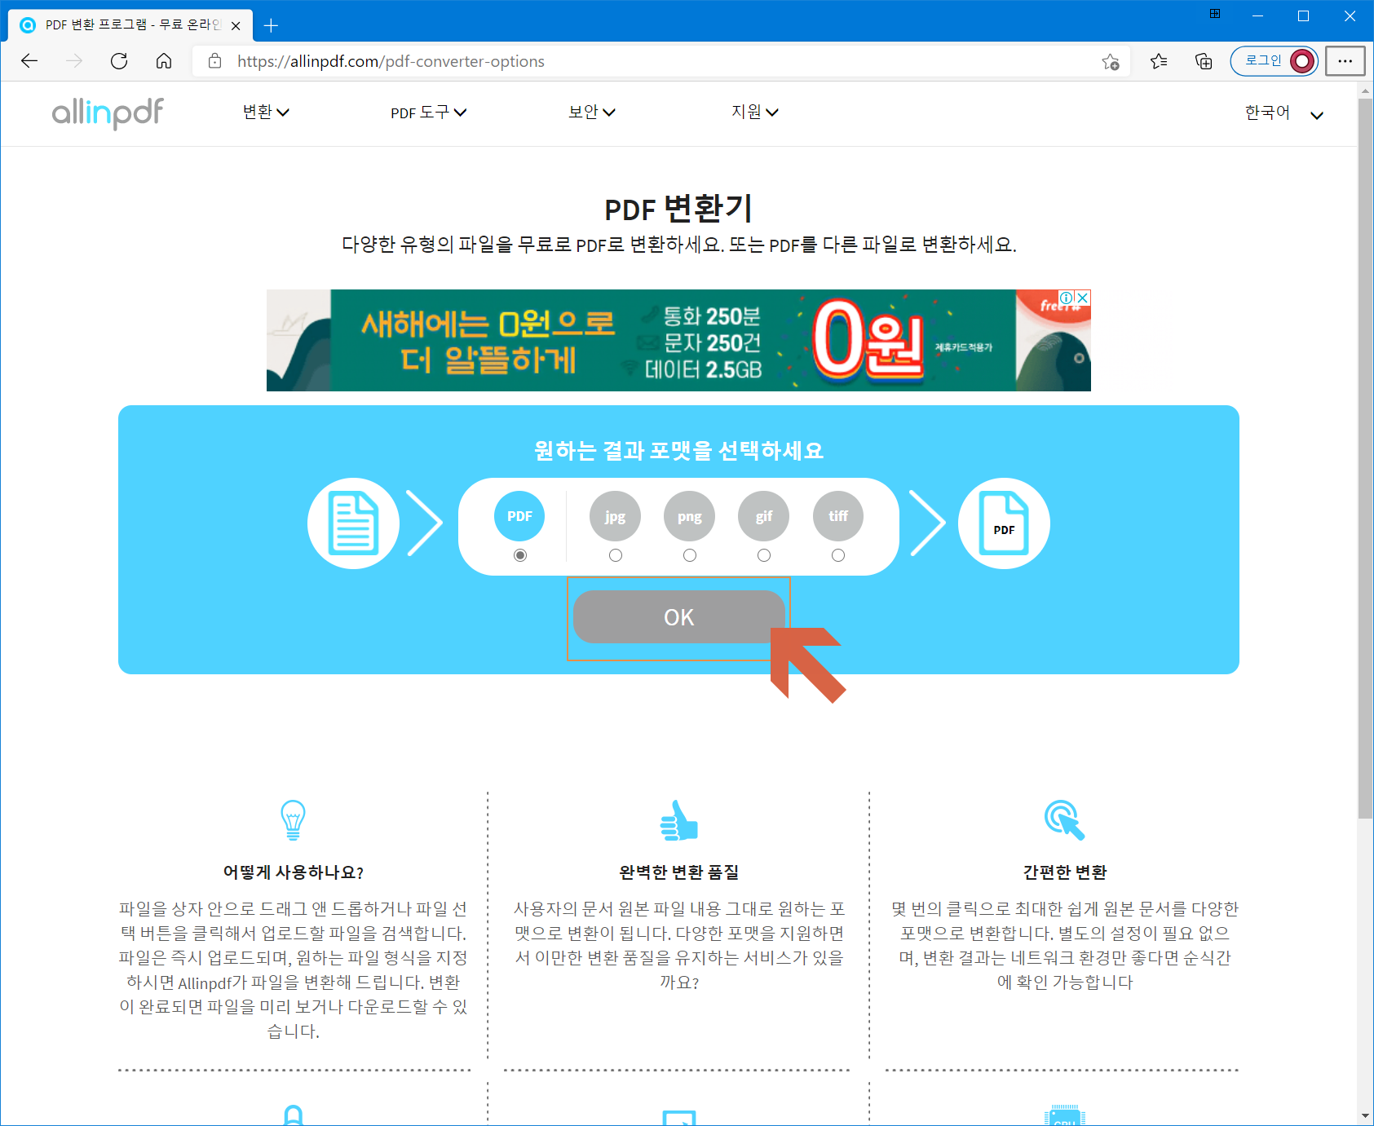Open the favorites list
Screen dimensions: 1374x1126
coord(1159,61)
